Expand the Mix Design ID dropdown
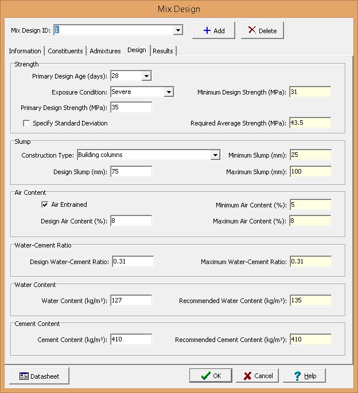 178,30
